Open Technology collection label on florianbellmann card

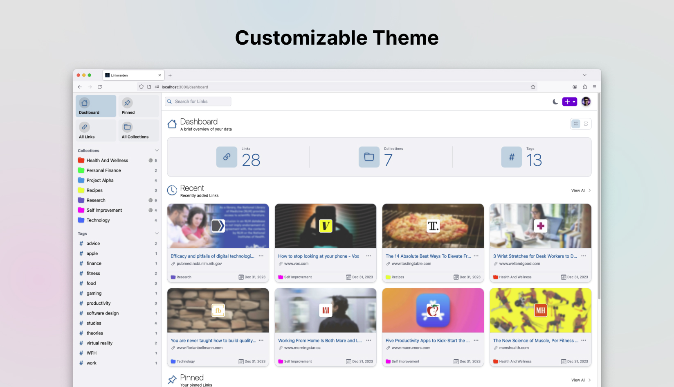pos(182,362)
